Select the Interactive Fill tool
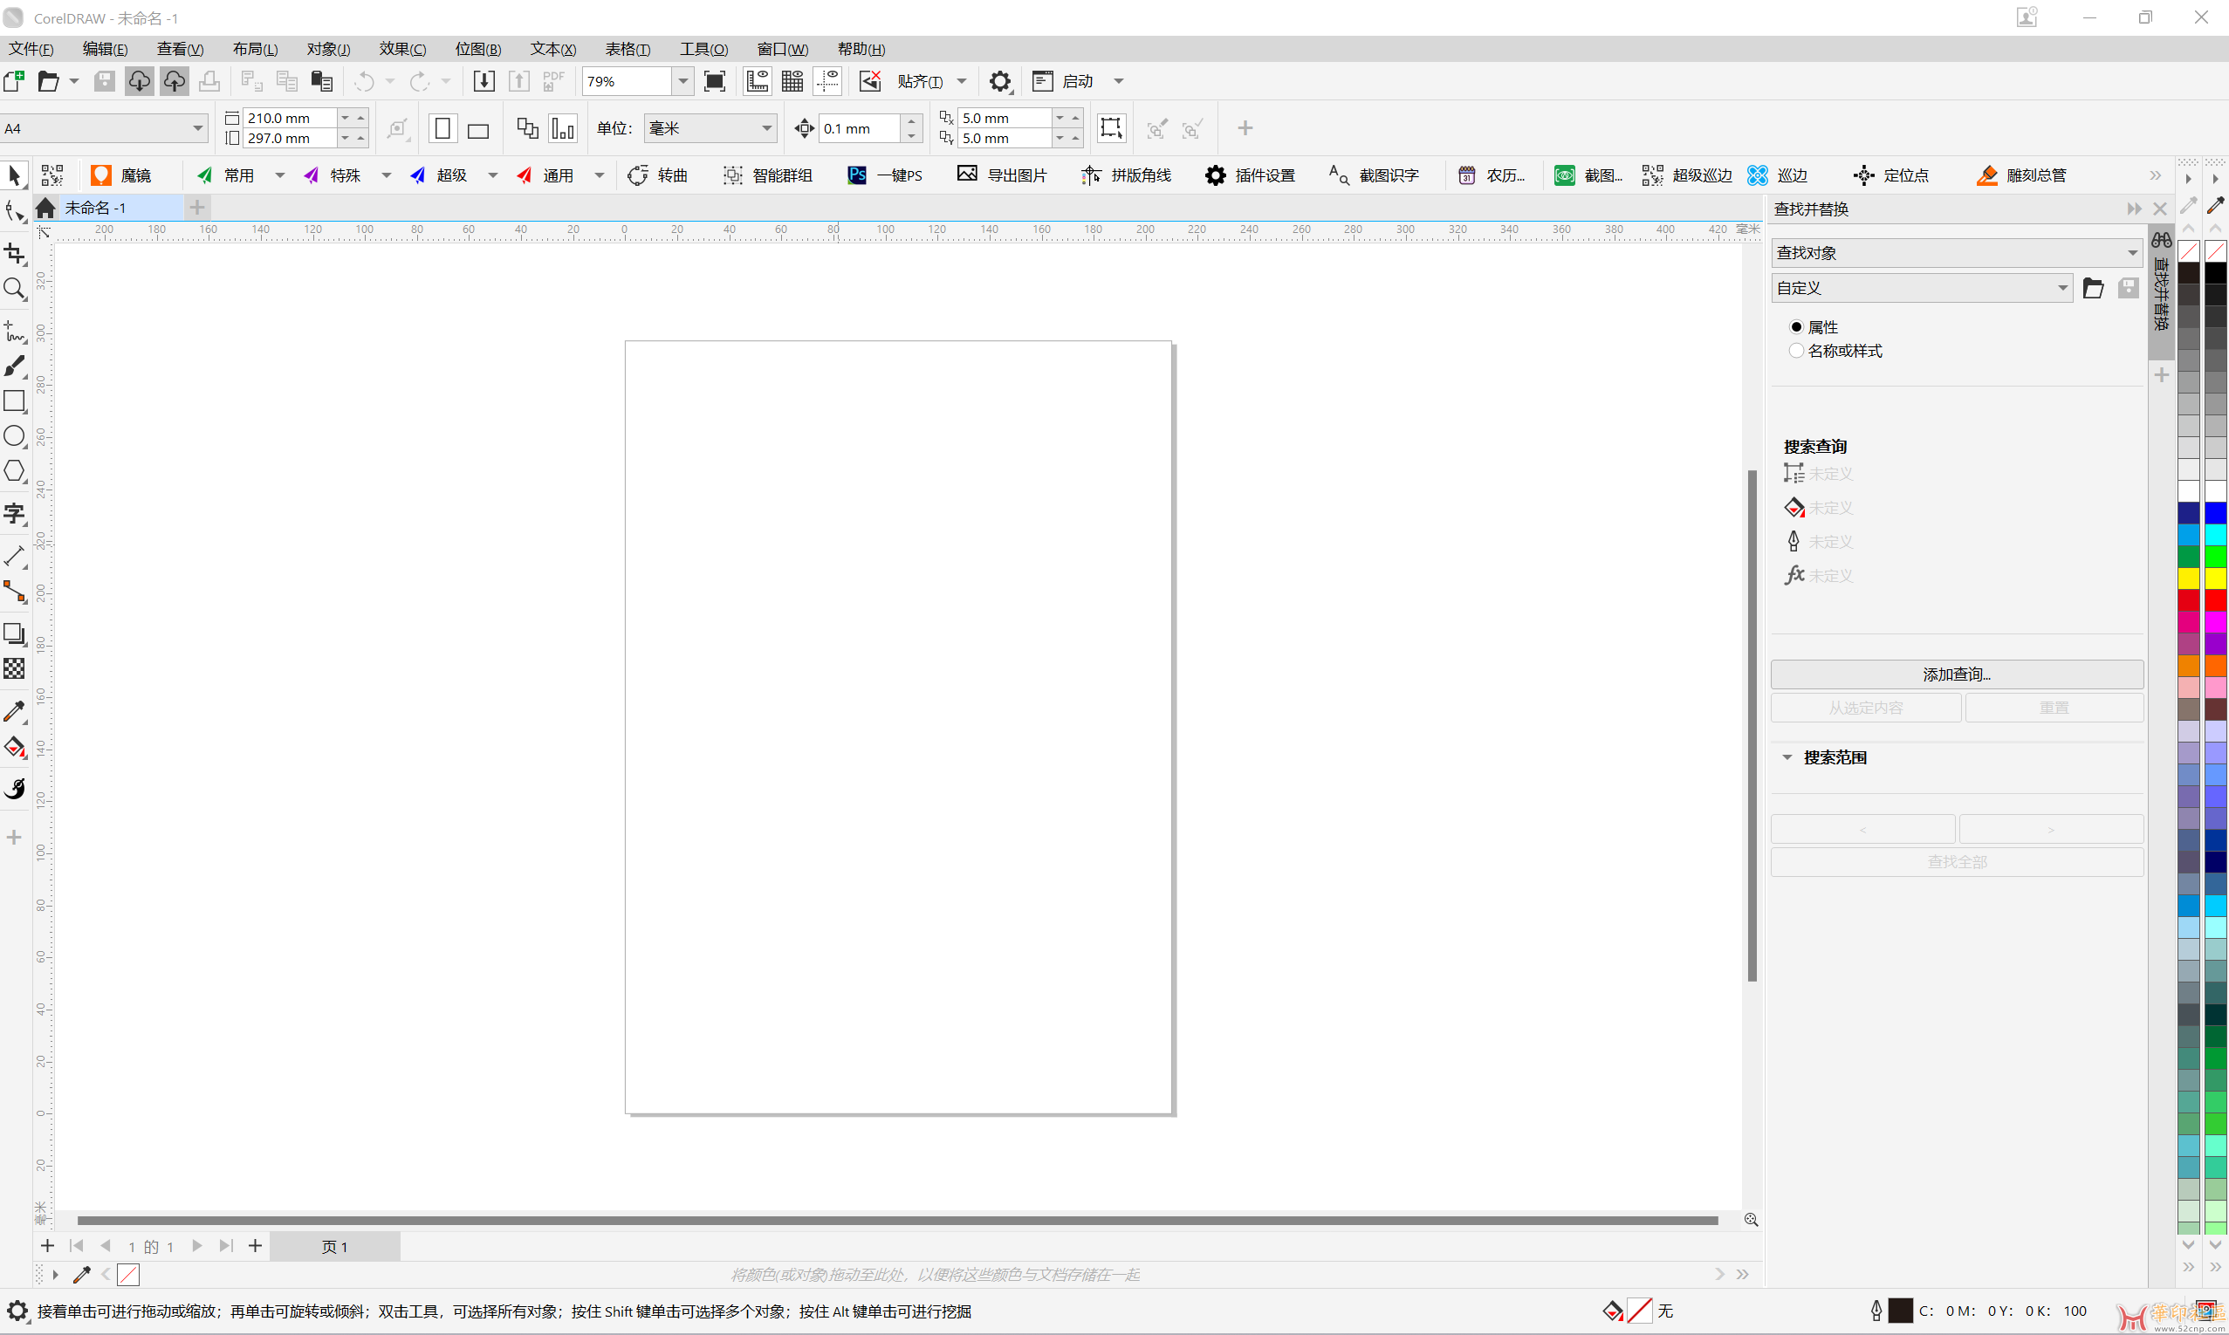The image size is (2229, 1335). pos(14,748)
